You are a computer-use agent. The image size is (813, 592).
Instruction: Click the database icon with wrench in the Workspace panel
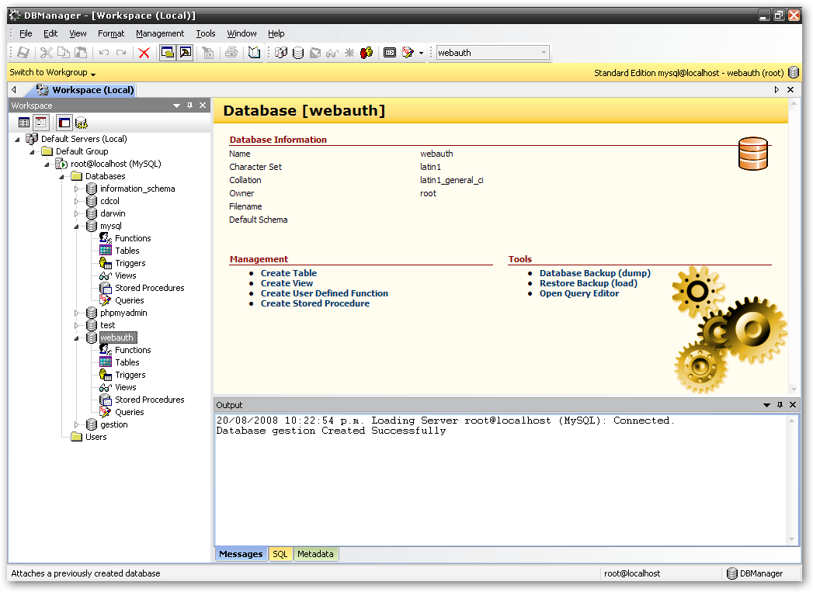pyautogui.click(x=82, y=123)
